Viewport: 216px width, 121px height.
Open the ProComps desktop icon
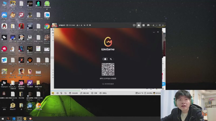pyautogui.click(x=38, y=5)
